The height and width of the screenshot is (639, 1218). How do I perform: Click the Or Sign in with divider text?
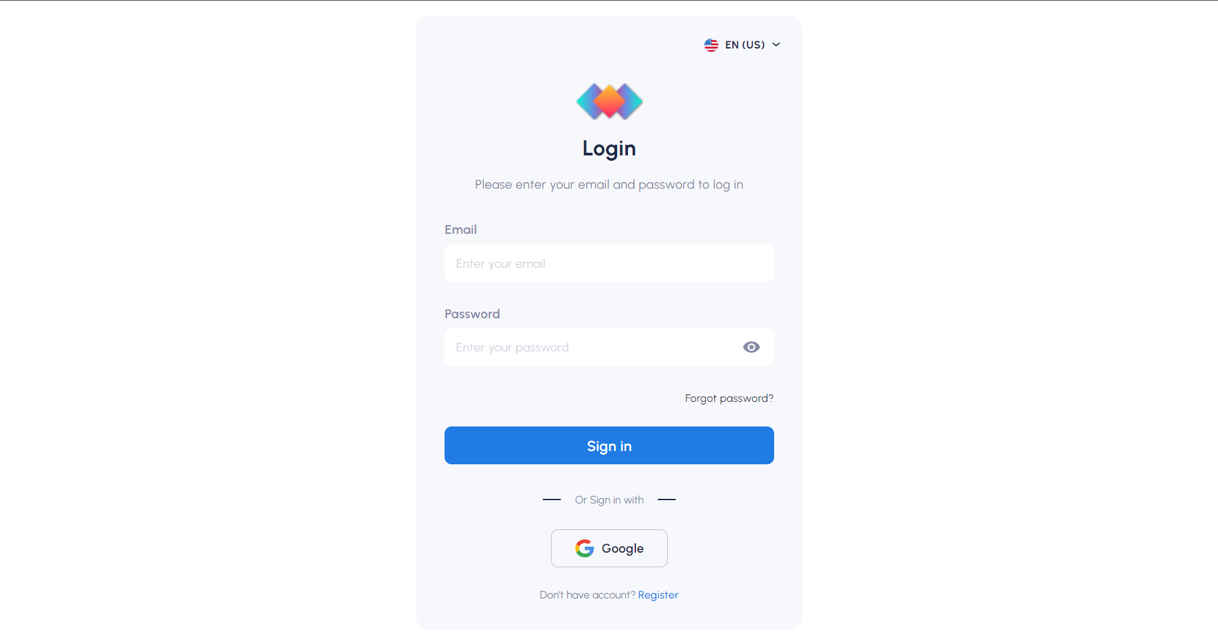coord(609,499)
